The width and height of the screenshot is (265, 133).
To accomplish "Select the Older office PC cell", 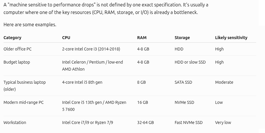I will click(17, 49).
